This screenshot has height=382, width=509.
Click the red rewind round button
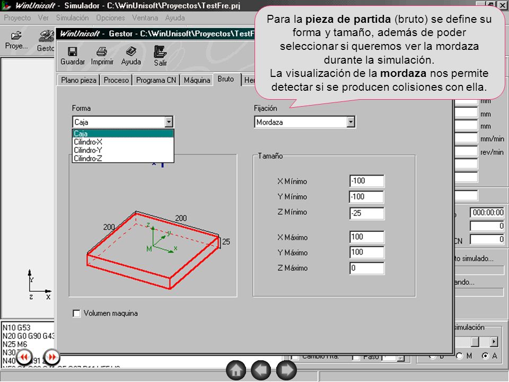[24, 357]
